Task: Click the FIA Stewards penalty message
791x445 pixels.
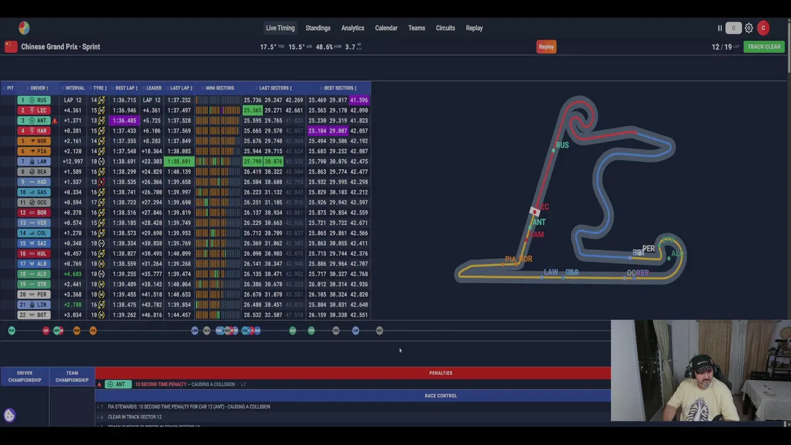Action: click(189, 407)
